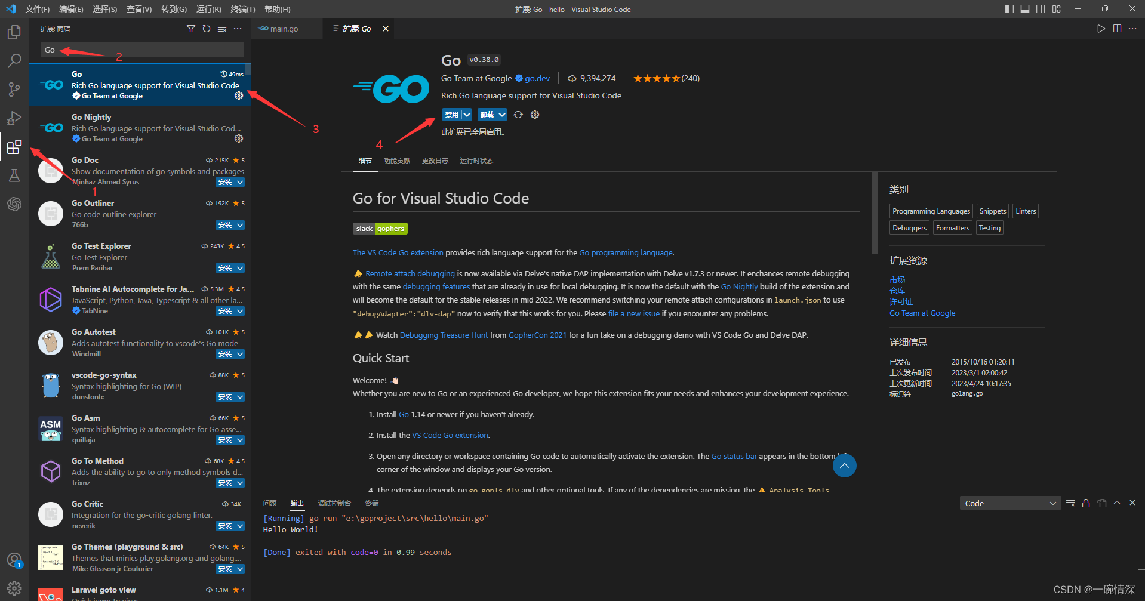Click the extension search input field
The image size is (1145, 601).
point(142,50)
